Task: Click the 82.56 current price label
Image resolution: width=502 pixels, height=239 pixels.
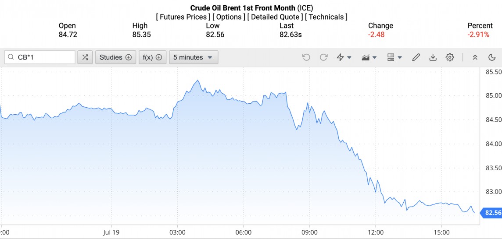Action: pos(491,213)
